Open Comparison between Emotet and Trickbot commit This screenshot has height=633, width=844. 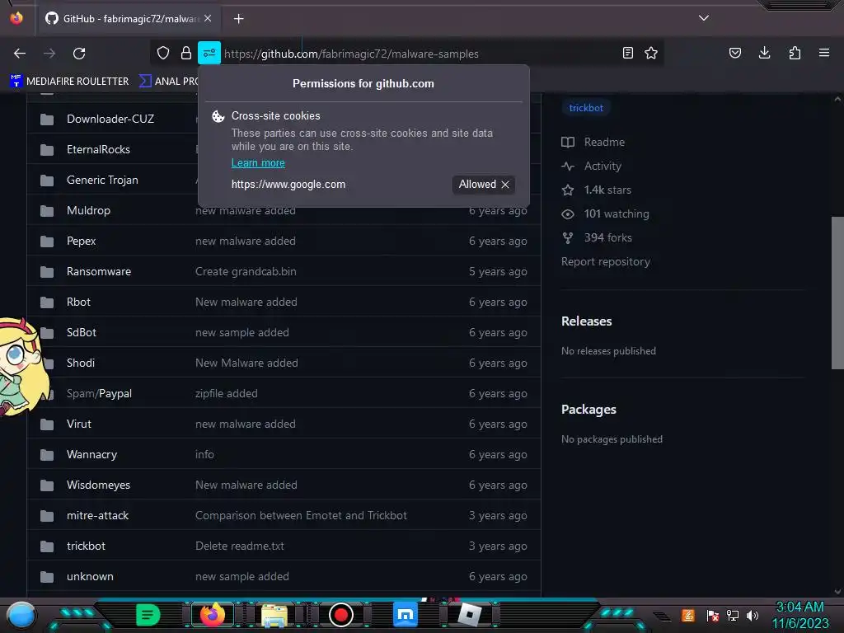[x=301, y=516]
